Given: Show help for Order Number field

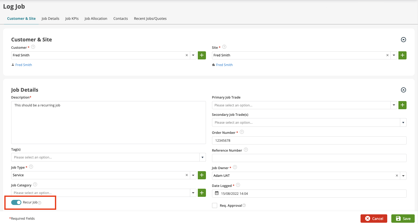Looking at the screenshot, I should (242, 132).
